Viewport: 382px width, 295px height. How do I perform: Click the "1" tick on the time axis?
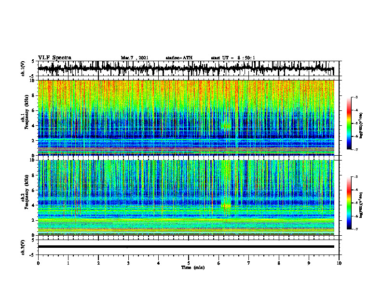[68, 263]
